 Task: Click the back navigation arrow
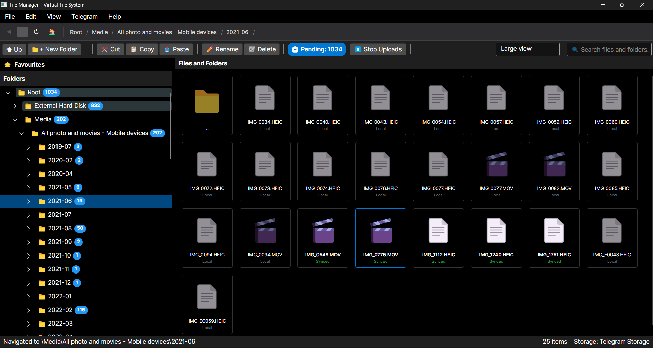tap(9, 32)
